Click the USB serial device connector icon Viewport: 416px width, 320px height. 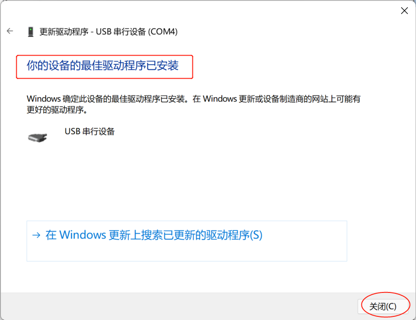click(x=37, y=137)
